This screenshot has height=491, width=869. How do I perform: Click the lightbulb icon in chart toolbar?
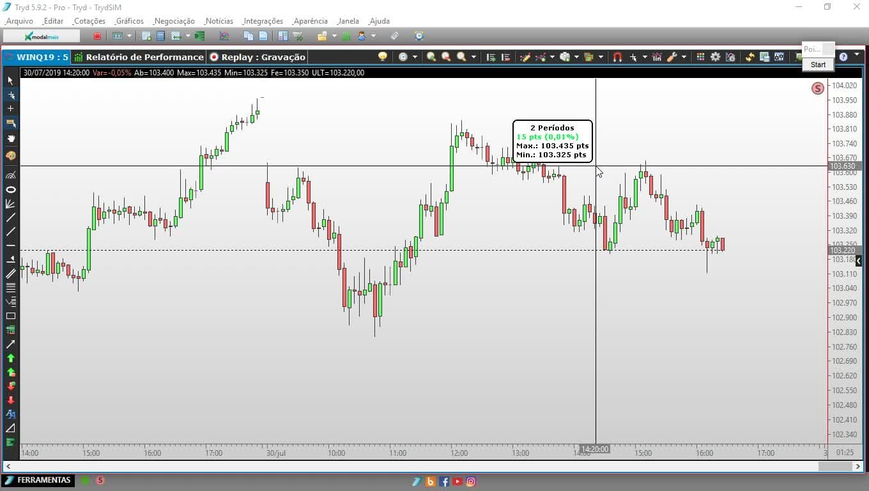pyautogui.click(x=383, y=57)
